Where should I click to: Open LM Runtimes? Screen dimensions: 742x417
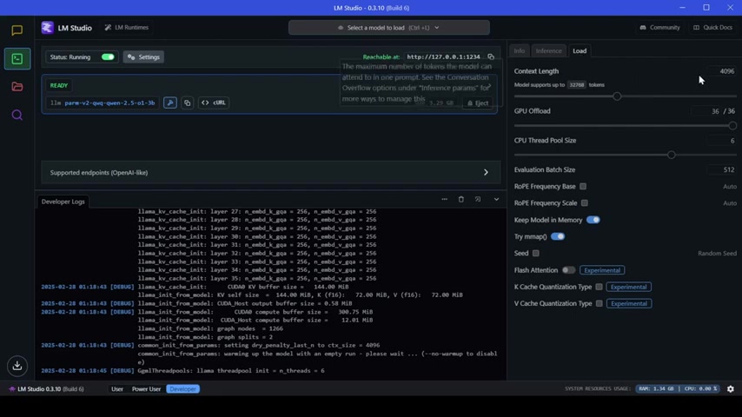(x=126, y=28)
